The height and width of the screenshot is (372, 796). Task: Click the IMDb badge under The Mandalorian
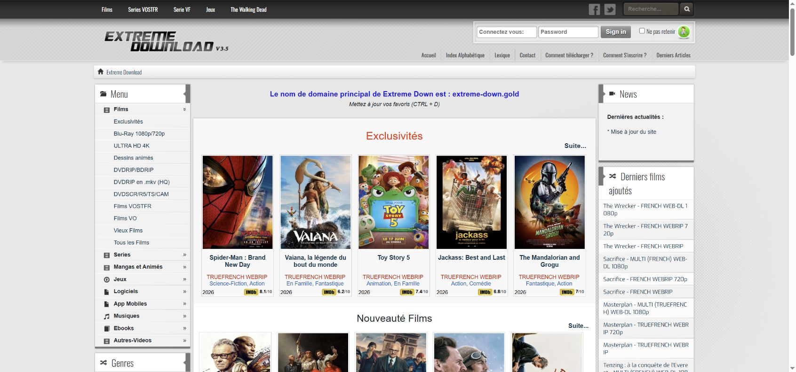[x=567, y=292]
